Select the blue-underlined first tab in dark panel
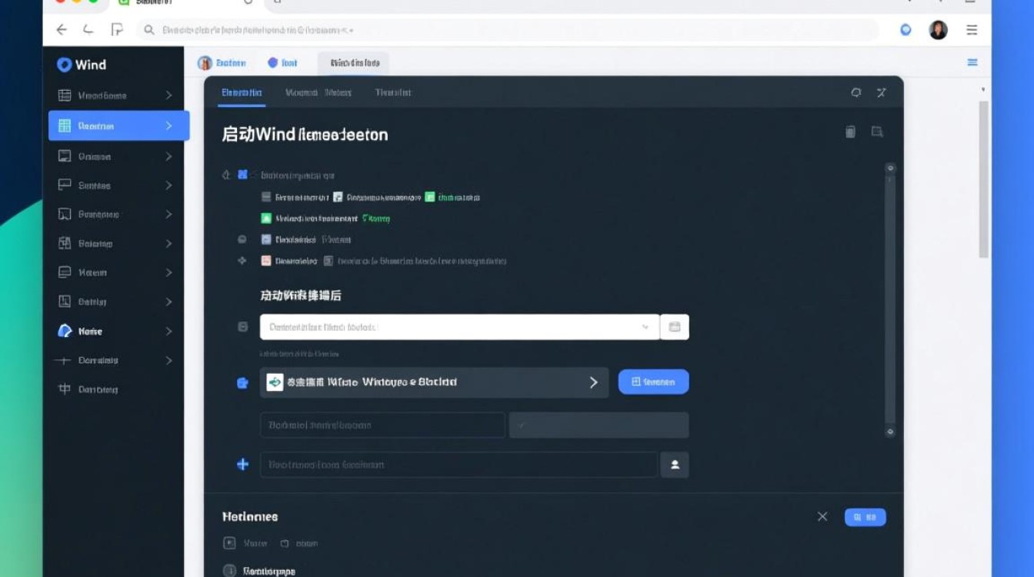The image size is (1034, 577). pos(242,92)
